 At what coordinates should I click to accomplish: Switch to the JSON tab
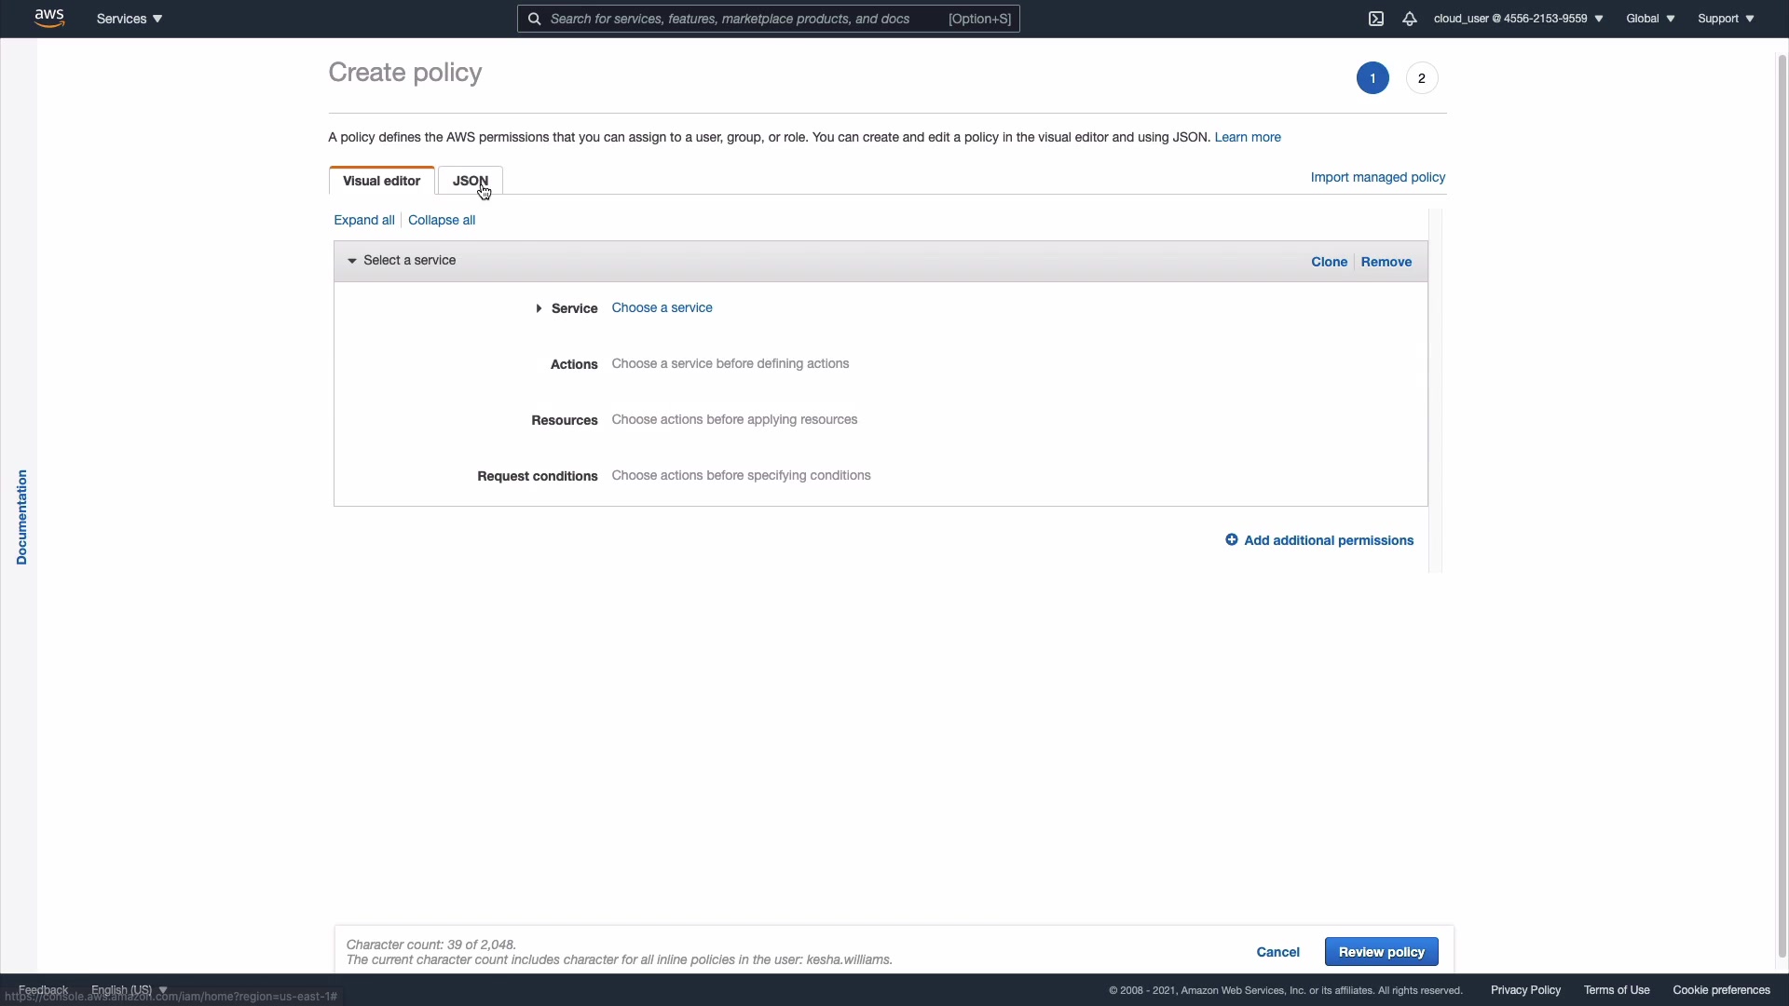(x=470, y=181)
